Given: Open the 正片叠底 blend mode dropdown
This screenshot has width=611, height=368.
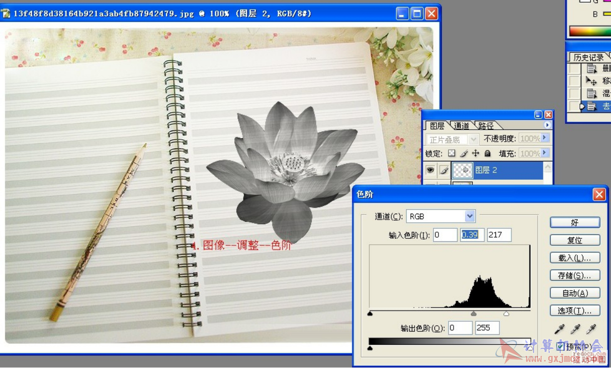Looking at the screenshot, I should point(473,139).
